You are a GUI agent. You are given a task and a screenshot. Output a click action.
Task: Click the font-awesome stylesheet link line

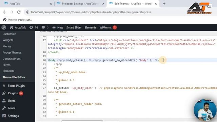(x=135, y=40)
